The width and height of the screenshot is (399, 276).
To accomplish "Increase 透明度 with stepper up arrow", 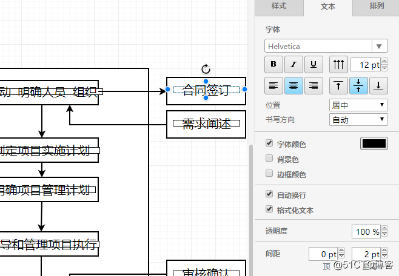I will (x=384, y=228).
